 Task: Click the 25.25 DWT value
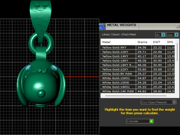157,74
